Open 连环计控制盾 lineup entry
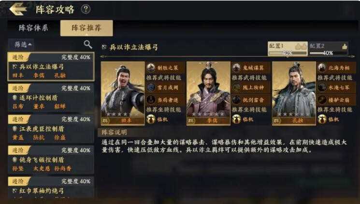Screen dimensions: 360x204 pyautogui.click(x=51, y=97)
